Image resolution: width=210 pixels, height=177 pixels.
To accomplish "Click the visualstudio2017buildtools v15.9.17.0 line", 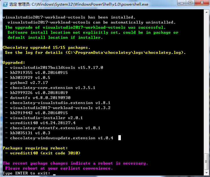I will tap(54, 68).
